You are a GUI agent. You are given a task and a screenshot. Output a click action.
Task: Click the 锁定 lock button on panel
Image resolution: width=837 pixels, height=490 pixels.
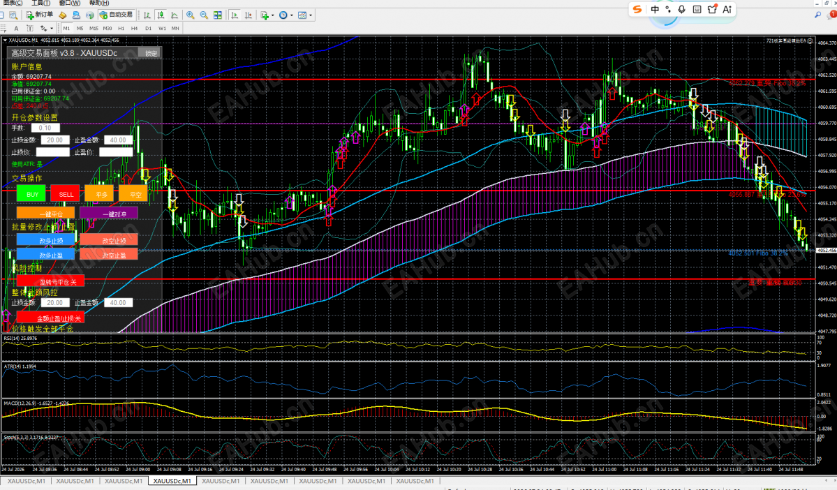tap(149, 53)
